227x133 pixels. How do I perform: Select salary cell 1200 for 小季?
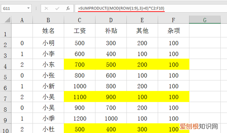pos(79,118)
